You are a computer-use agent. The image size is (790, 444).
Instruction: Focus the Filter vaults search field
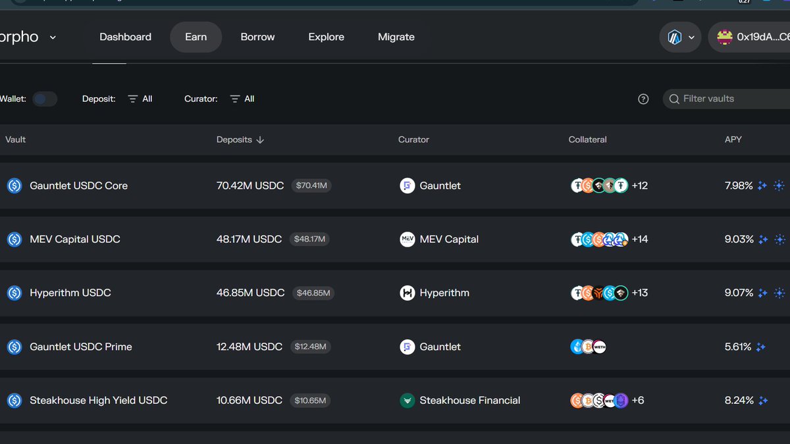point(727,99)
